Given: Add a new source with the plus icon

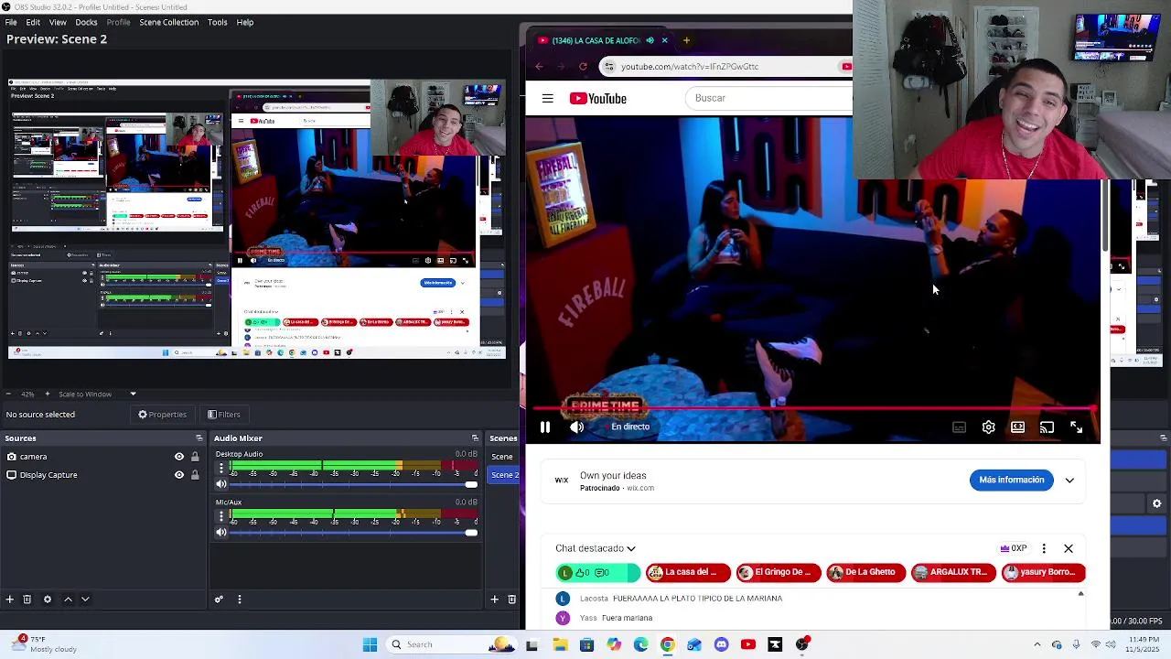Looking at the screenshot, I should point(10,600).
